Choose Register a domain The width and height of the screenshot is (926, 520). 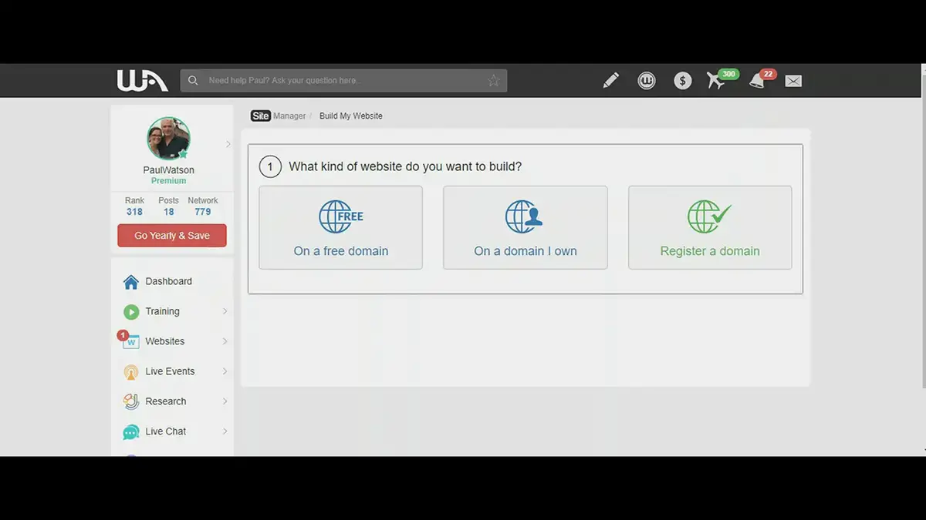tap(710, 227)
